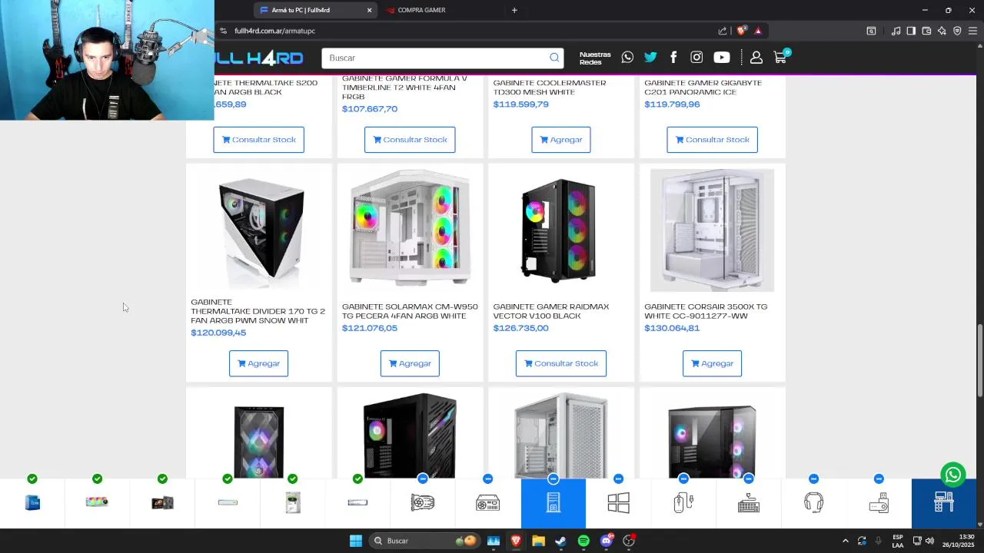Viewport: 984px width, 553px height.
Task: Open the media playlist music note icon
Action: [x=896, y=31]
